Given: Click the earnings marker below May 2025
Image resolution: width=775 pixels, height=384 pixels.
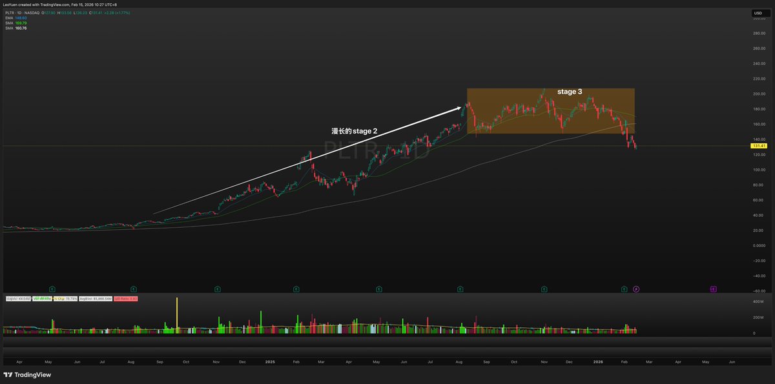Looking at the screenshot, I should 378,289.
